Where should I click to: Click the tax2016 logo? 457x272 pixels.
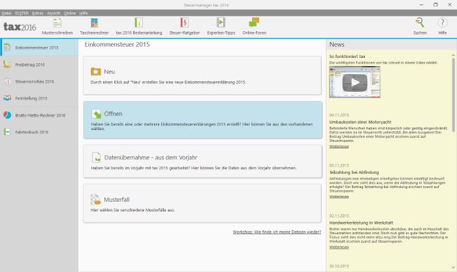click(20, 27)
